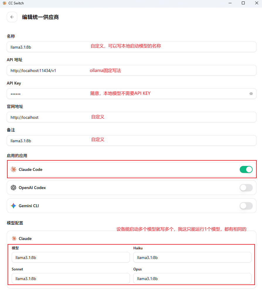Click the API 地址 input field
Viewport: 262px width, 290px height.
(132, 70)
